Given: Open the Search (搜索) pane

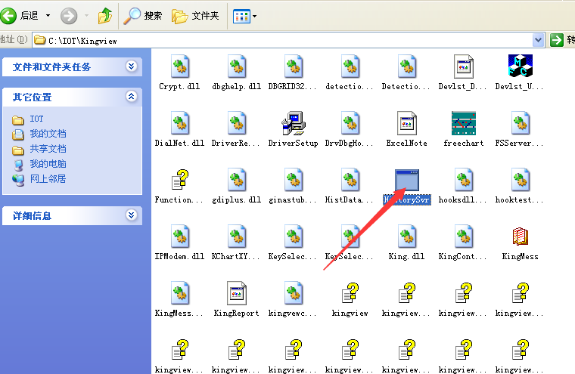Looking at the screenshot, I should (143, 16).
